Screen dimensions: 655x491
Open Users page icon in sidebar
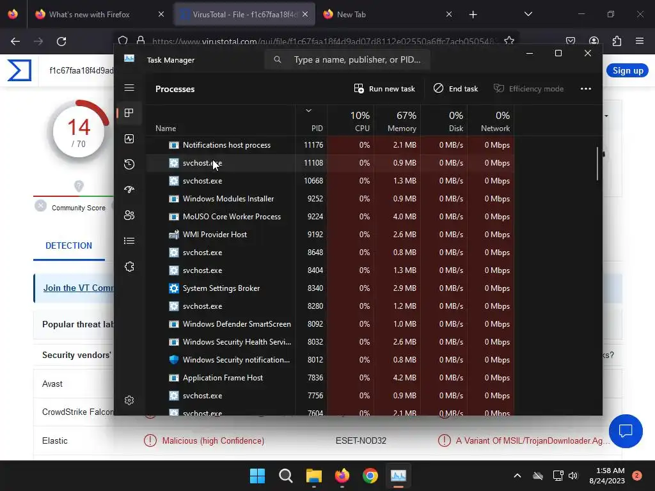tap(129, 215)
